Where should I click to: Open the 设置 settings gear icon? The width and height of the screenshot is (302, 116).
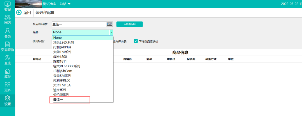pos(8,100)
